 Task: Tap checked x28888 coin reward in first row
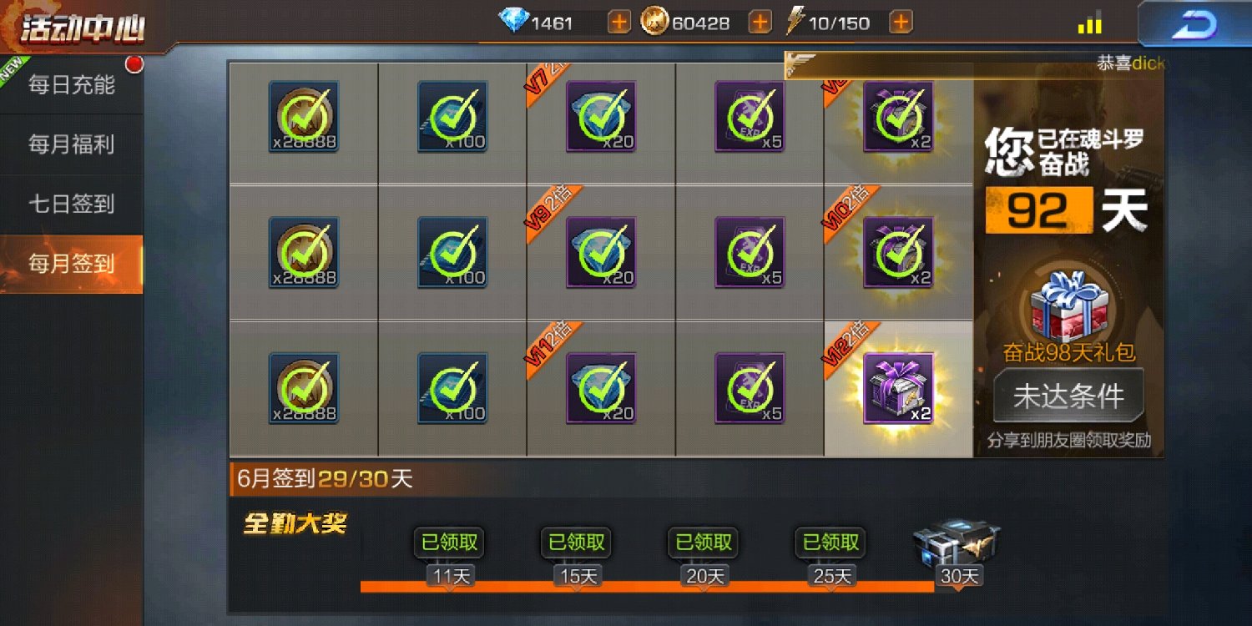pos(304,117)
